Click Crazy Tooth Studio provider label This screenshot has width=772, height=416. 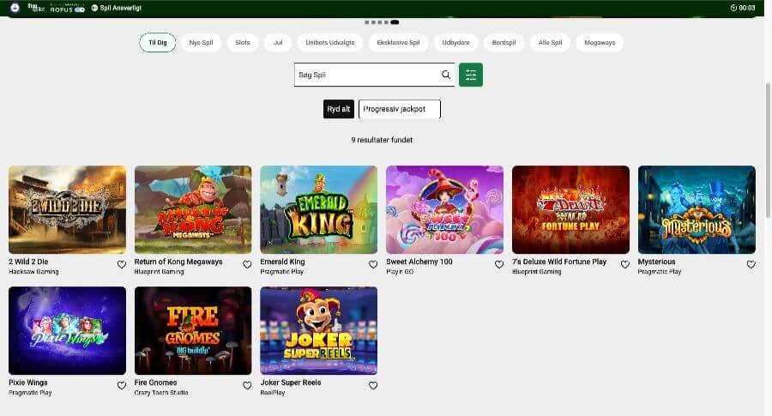click(x=161, y=393)
